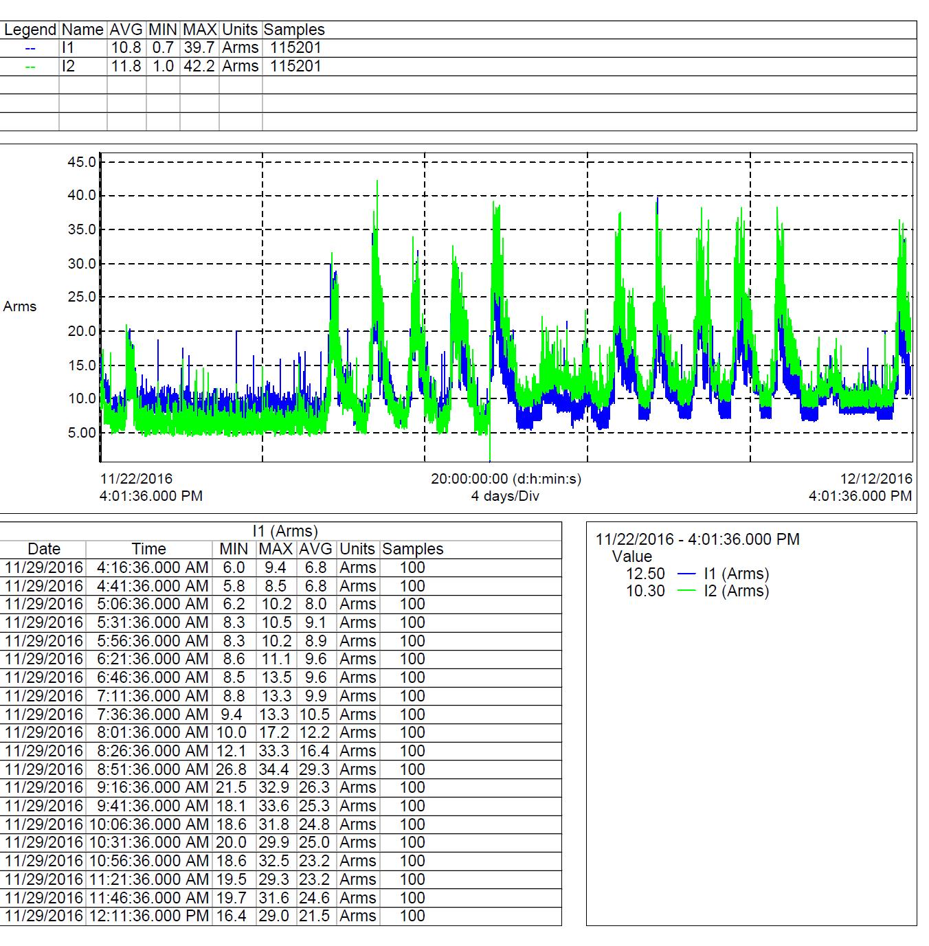This screenshot has width=929, height=946.
Task: Click the chart end date 12/12/2016 label
Action: 876,479
